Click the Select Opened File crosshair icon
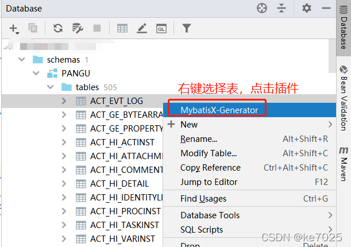Image resolution: width=351 pixels, height=247 pixels. pos(262,8)
